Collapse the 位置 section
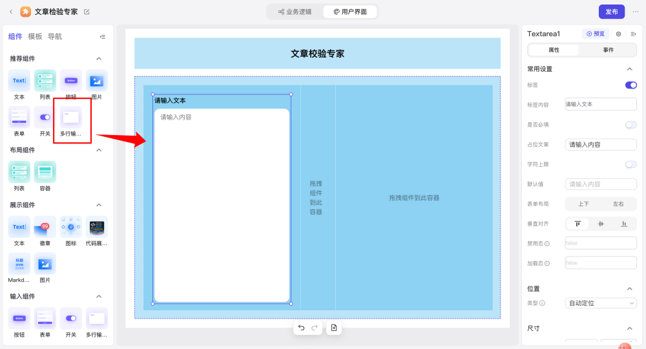Screen dimensions: 646x349 [x=629, y=288]
